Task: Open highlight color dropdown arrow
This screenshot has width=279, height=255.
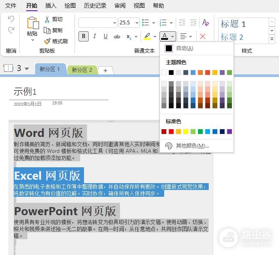Action: [x=155, y=36]
